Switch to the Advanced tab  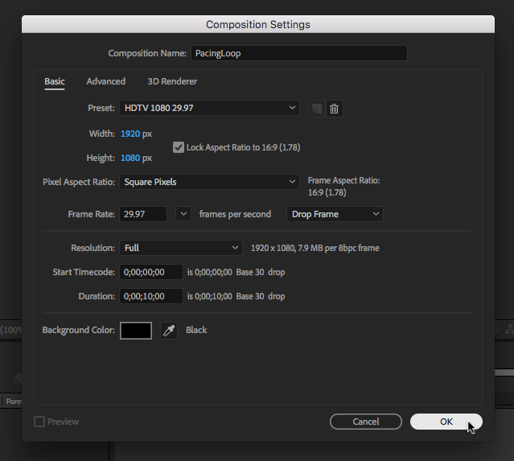click(106, 81)
